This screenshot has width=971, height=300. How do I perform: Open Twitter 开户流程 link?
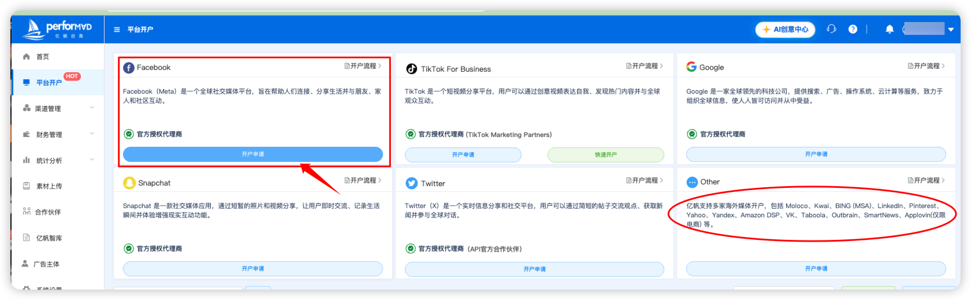pyautogui.click(x=645, y=181)
